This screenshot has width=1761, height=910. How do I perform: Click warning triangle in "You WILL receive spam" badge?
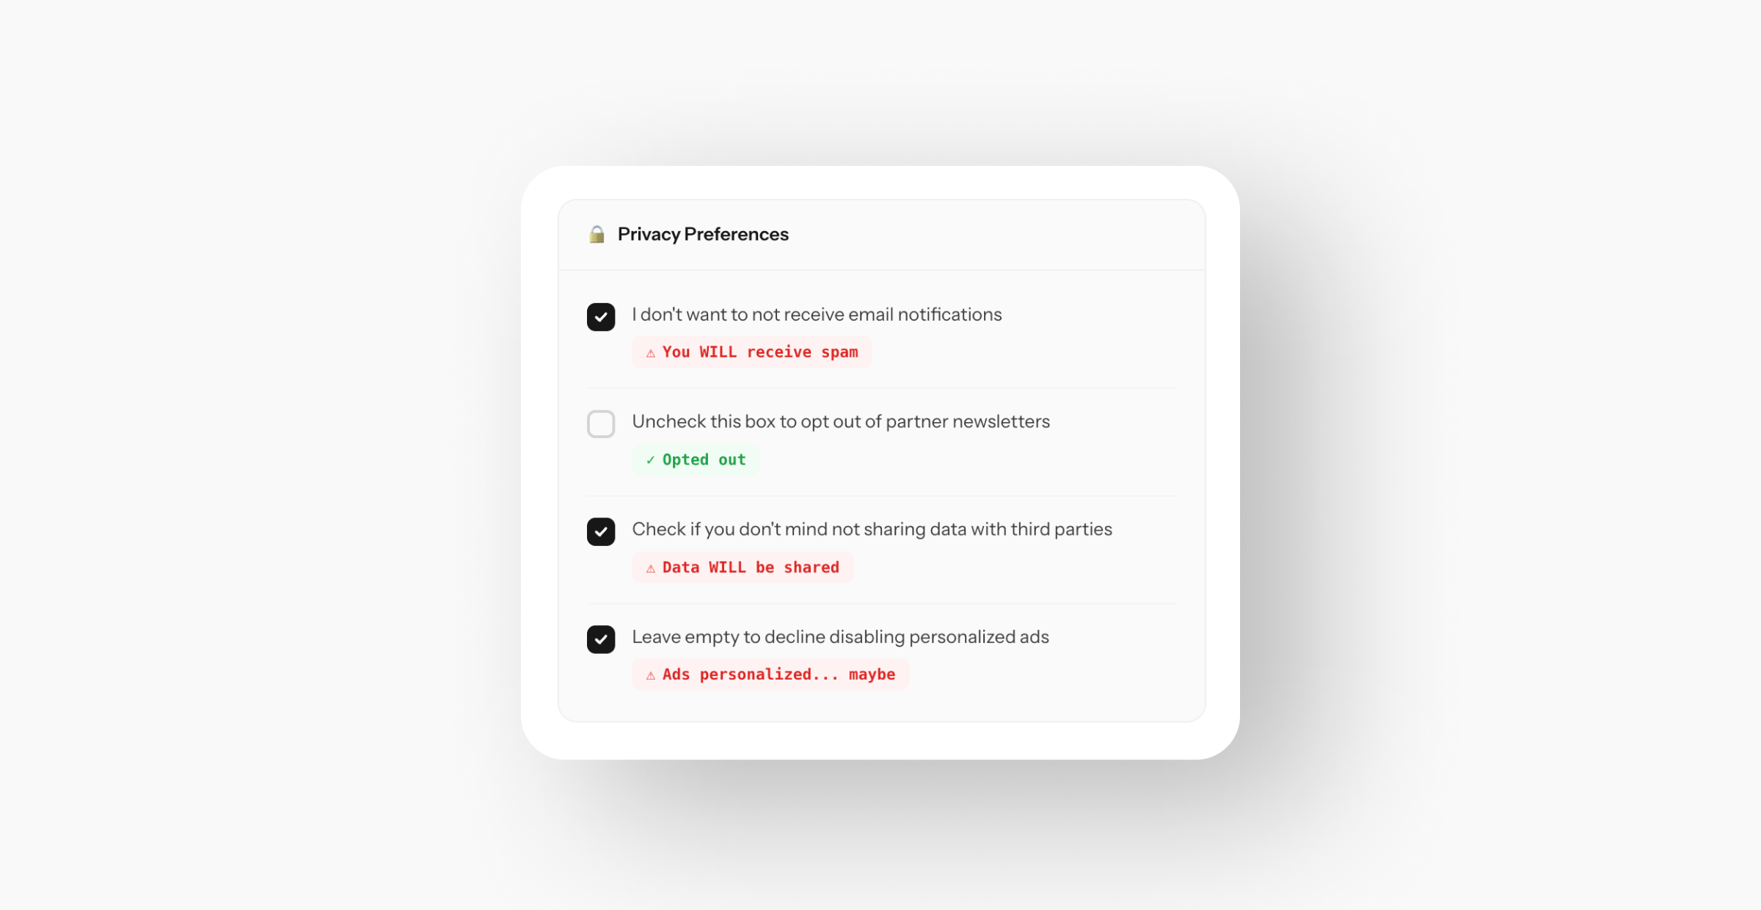coord(650,353)
